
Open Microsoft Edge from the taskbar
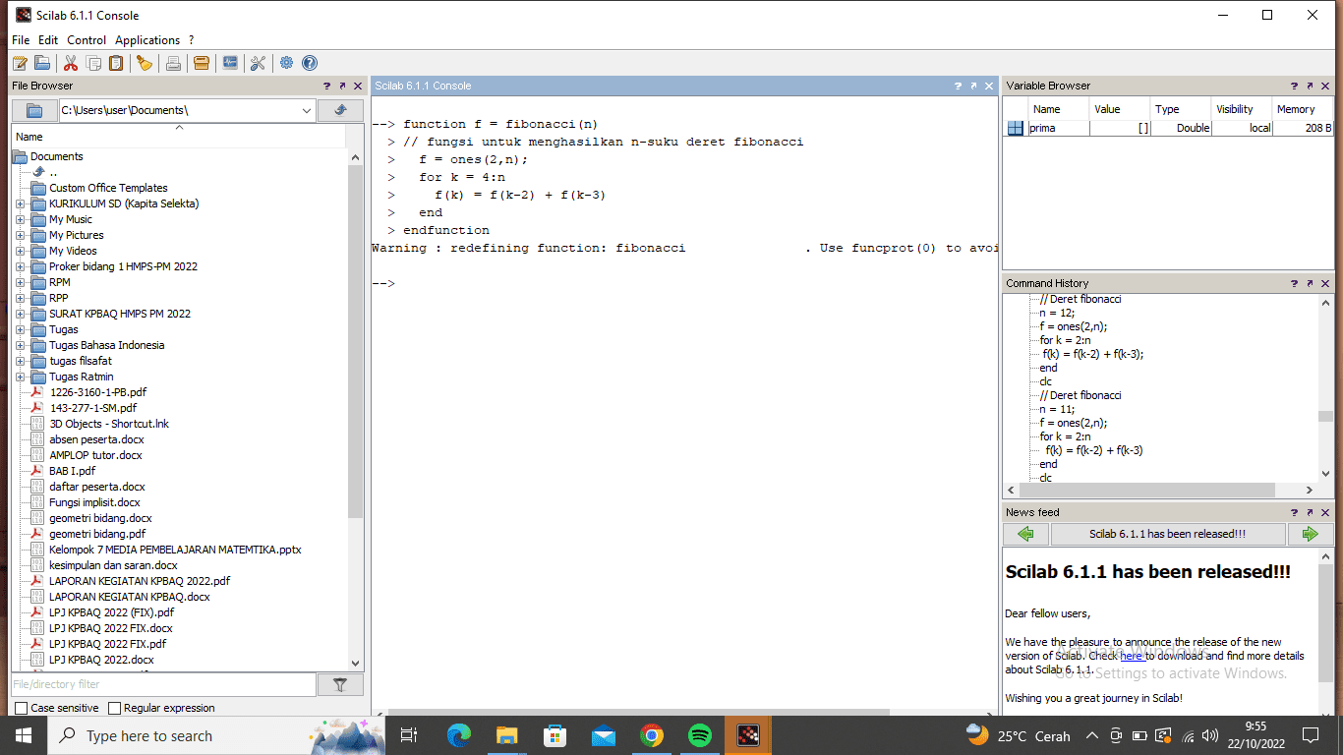458,735
